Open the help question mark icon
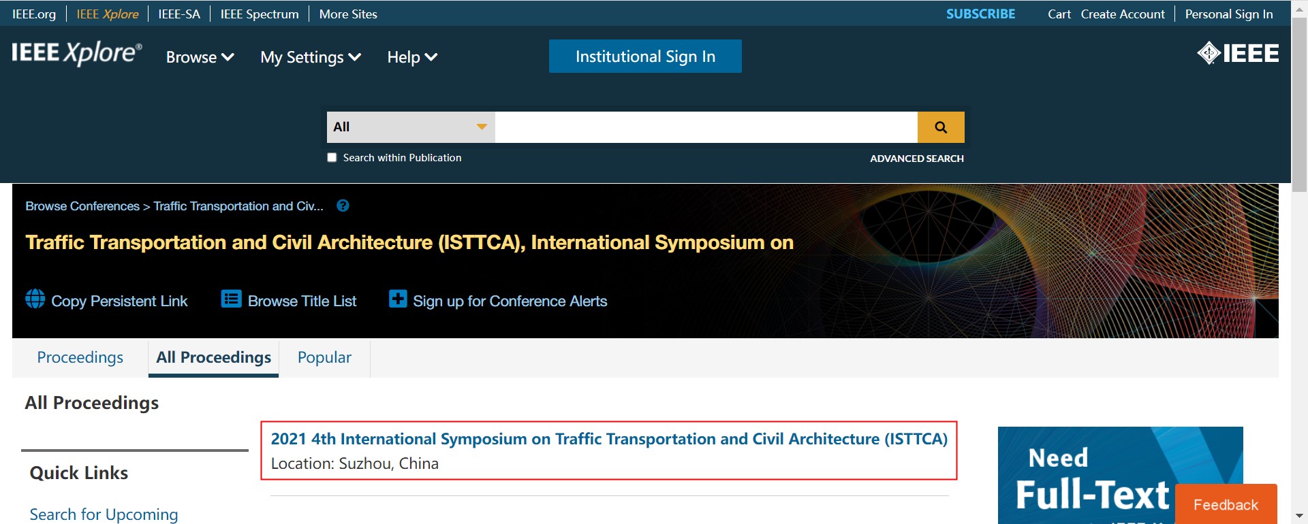 point(343,206)
